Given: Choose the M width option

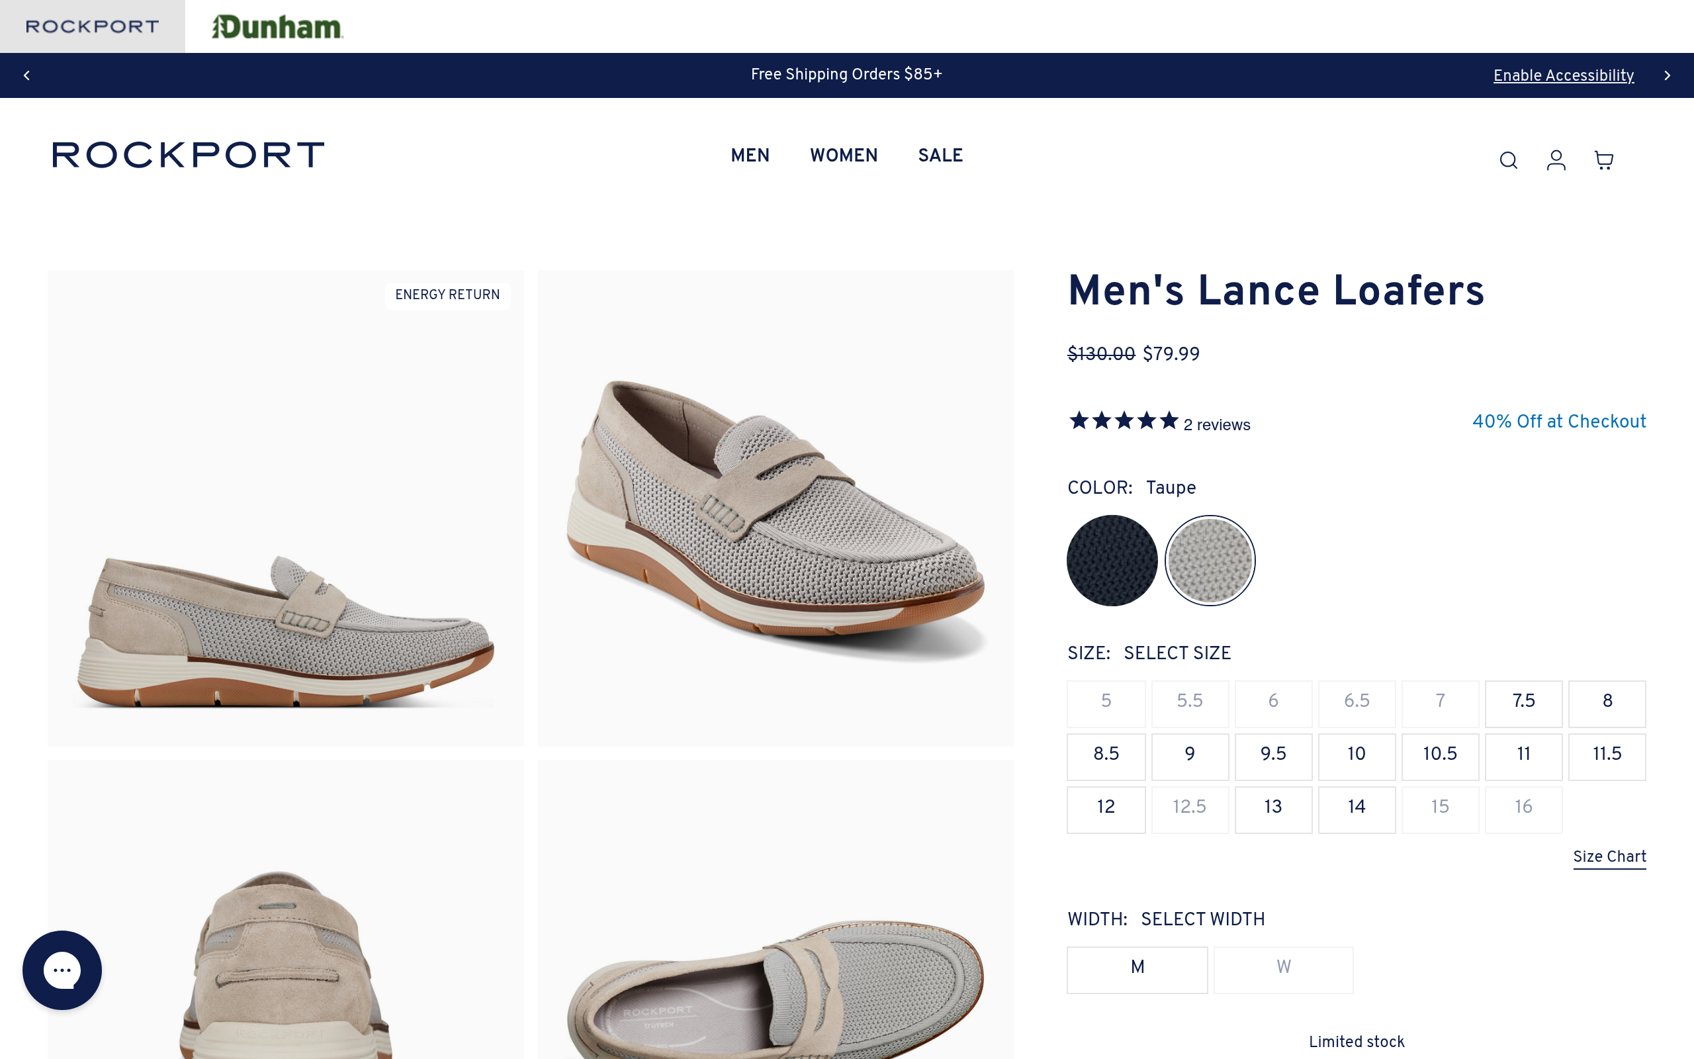Looking at the screenshot, I should click(x=1137, y=968).
